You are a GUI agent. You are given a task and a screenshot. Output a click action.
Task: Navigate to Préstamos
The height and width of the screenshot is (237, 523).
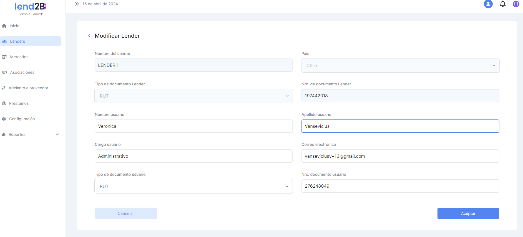pyautogui.click(x=19, y=103)
